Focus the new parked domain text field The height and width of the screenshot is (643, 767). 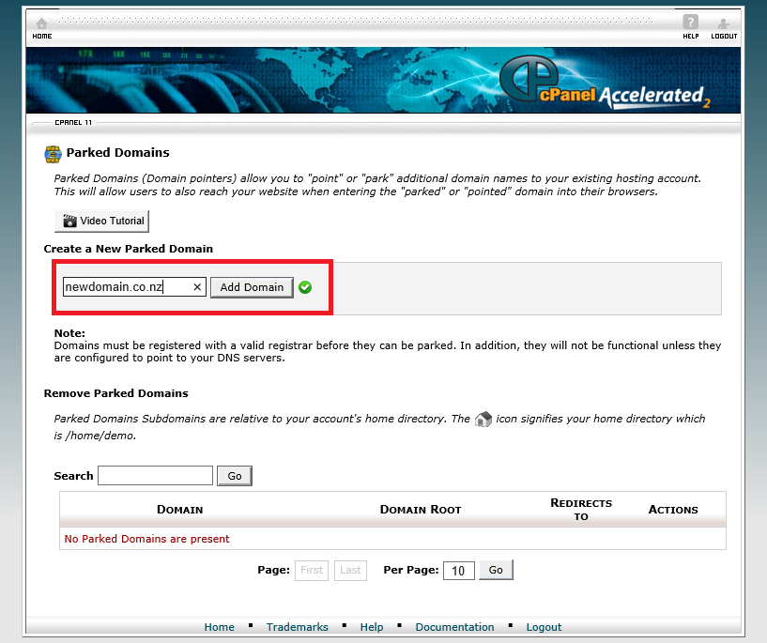(127, 287)
